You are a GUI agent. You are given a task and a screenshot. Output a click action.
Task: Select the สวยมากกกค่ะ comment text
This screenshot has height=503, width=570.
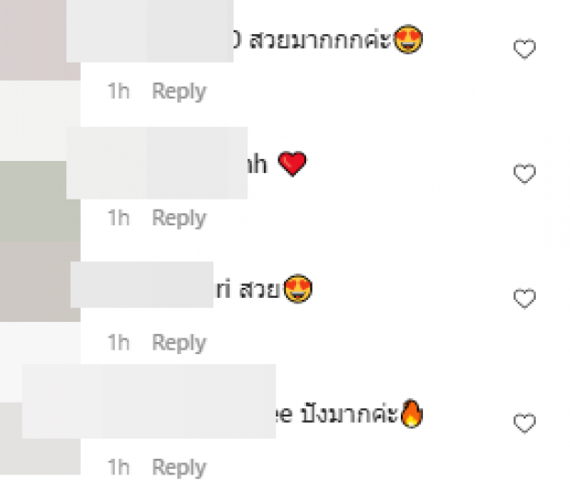click(320, 40)
